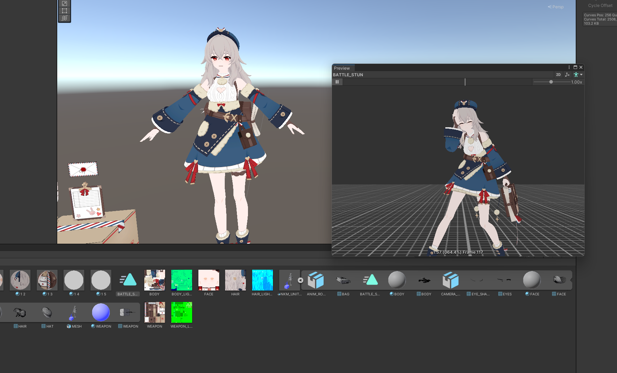
Task: Select the Transform tool icon in the Scene view
Action: point(65,18)
